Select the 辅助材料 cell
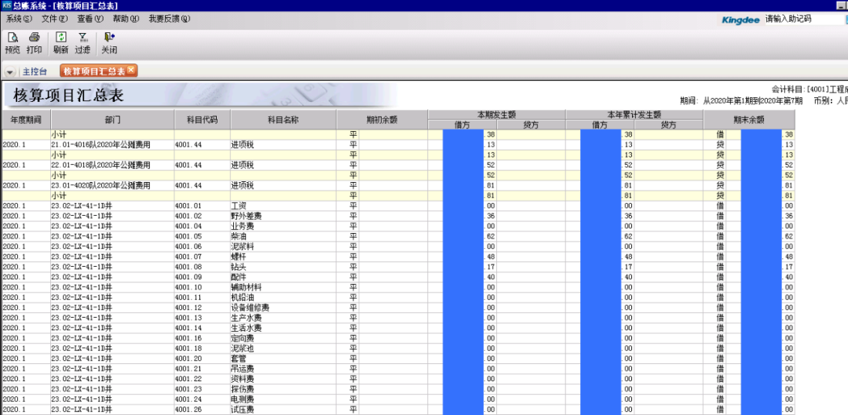Image resolution: width=848 pixels, height=415 pixels. 283,287
